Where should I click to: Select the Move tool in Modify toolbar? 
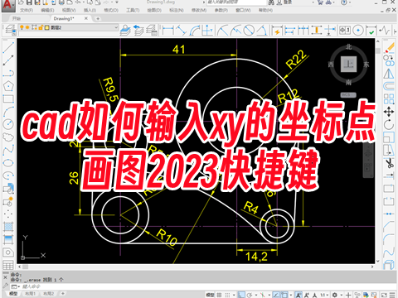tap(389, 112)
